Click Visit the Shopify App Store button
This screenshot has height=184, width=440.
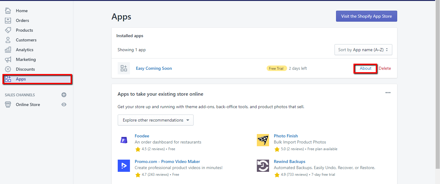click(x=366, y=16)
